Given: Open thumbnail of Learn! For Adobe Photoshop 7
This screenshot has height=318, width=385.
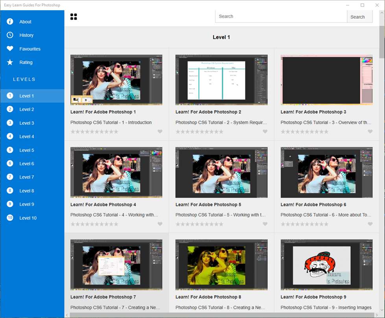Looking at the screenshot, I should 116,265.
